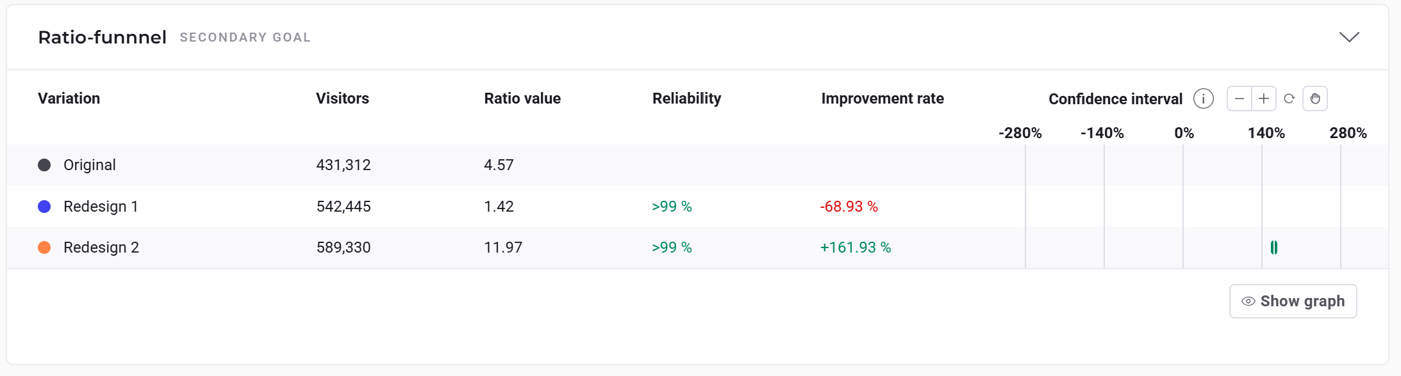Image resolution: width=1401 pixels, height=376 pixels.
Task: Click the Reliability column header
Action: (686, 98)
